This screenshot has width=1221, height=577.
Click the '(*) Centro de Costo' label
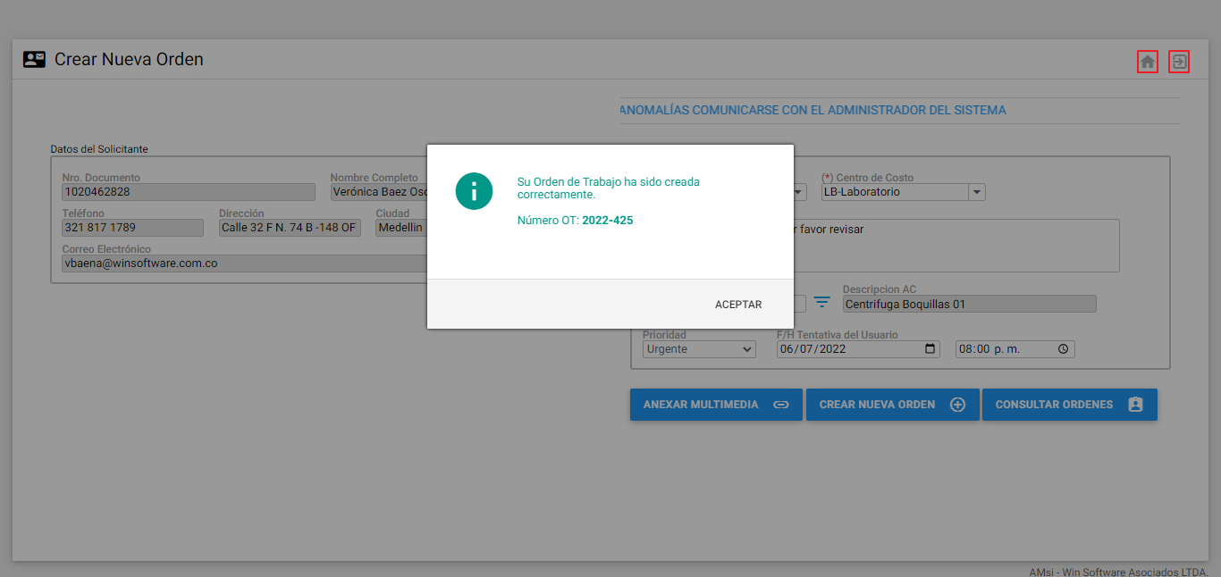tap(868, 178)
